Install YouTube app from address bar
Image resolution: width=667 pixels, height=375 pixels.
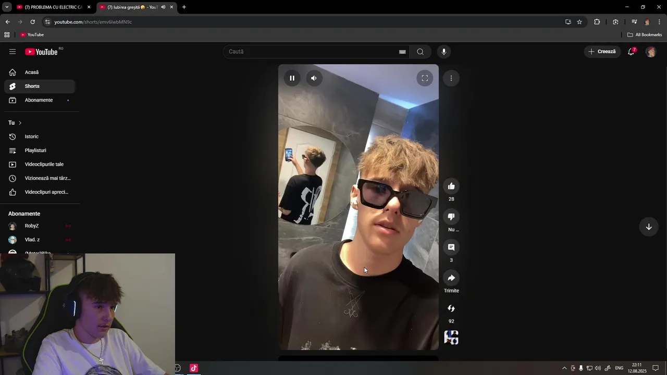[x=568, y=22]
